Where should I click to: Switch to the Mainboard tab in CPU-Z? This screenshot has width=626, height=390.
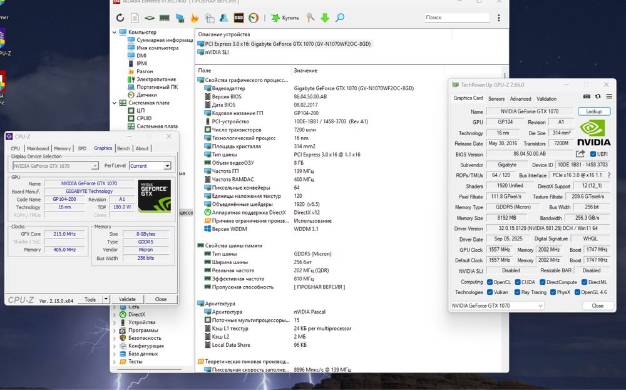(x=38, y=148)
